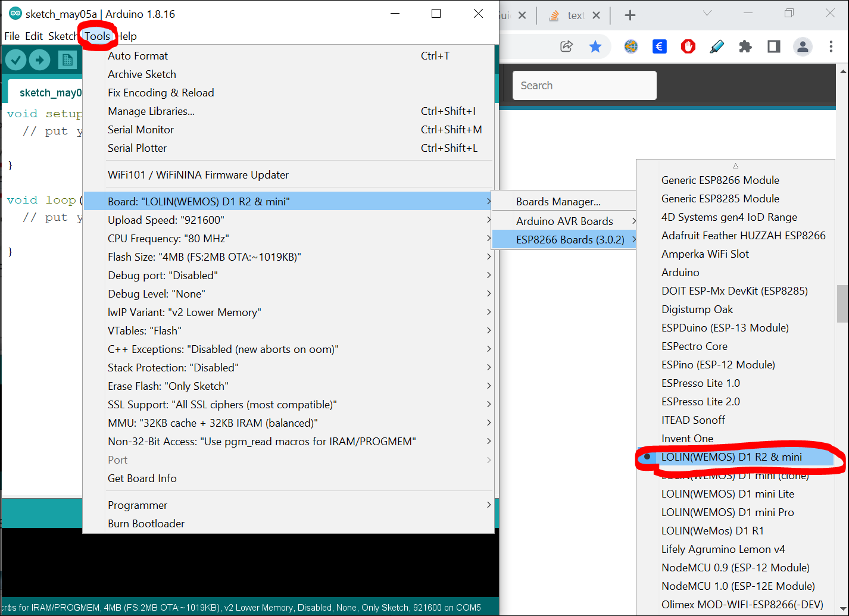Open the Chrome profile avatar
Viewport: 849px width, 616px height.
pyautogui.click(x=803, y=46)
